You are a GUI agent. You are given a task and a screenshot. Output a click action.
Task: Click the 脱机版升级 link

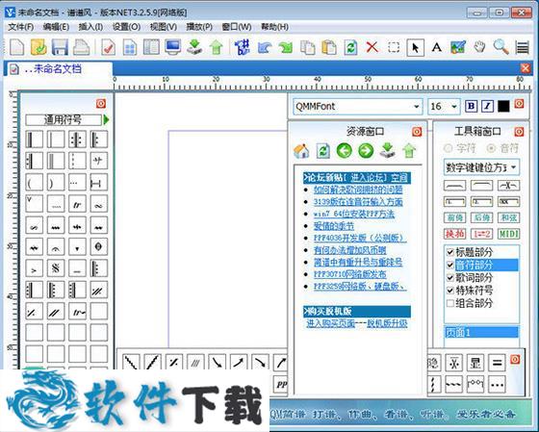(387, 323)
